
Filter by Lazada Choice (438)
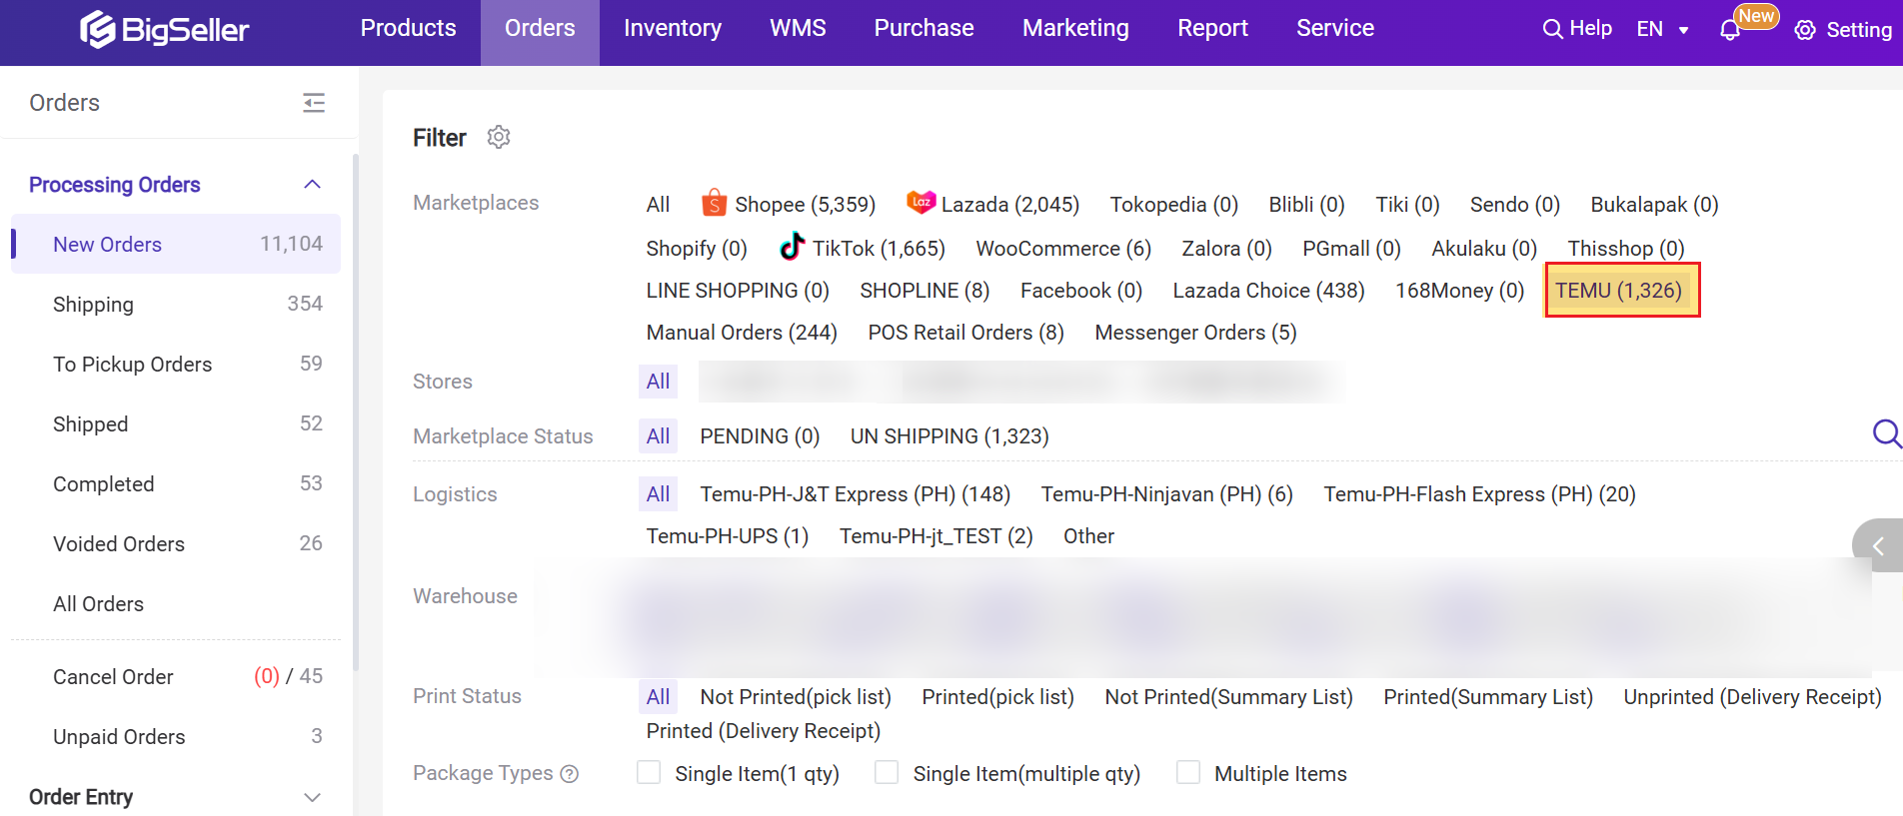[x=1268, y=291]
